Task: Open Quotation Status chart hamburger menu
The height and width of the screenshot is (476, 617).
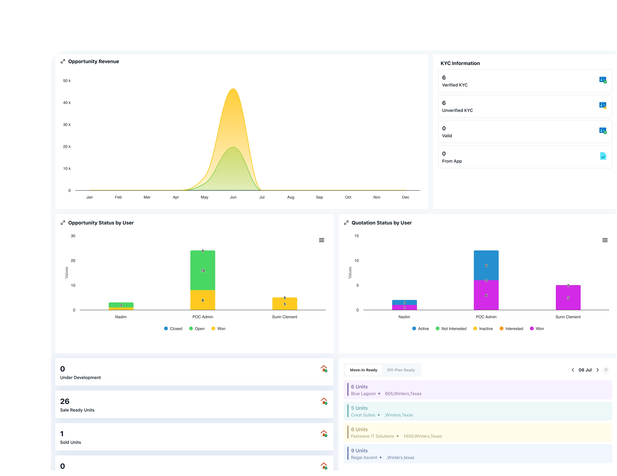Action: [605, 240]
